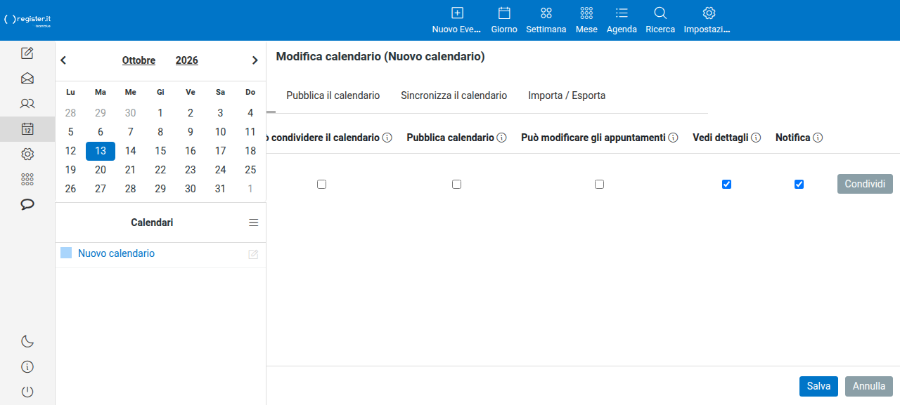Click the Annulla button
The width and height of the screenshot is (900, 405).
coord(869,386)
